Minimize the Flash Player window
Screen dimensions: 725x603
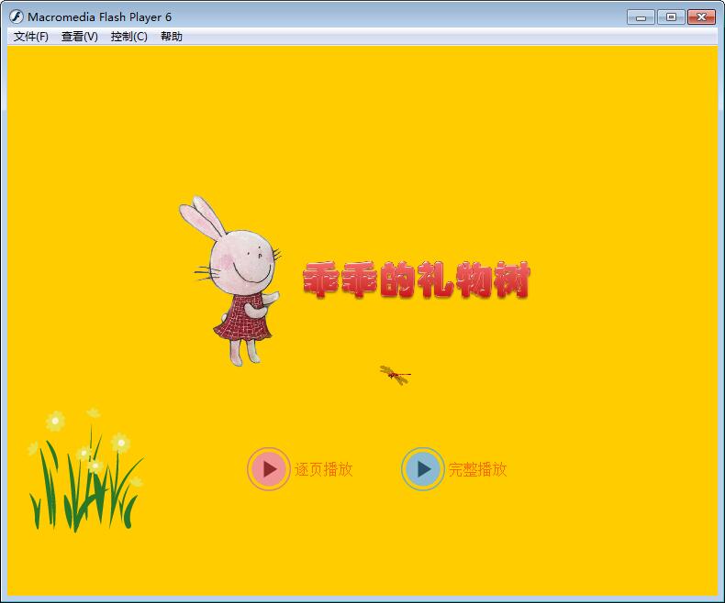click(640, 16)
